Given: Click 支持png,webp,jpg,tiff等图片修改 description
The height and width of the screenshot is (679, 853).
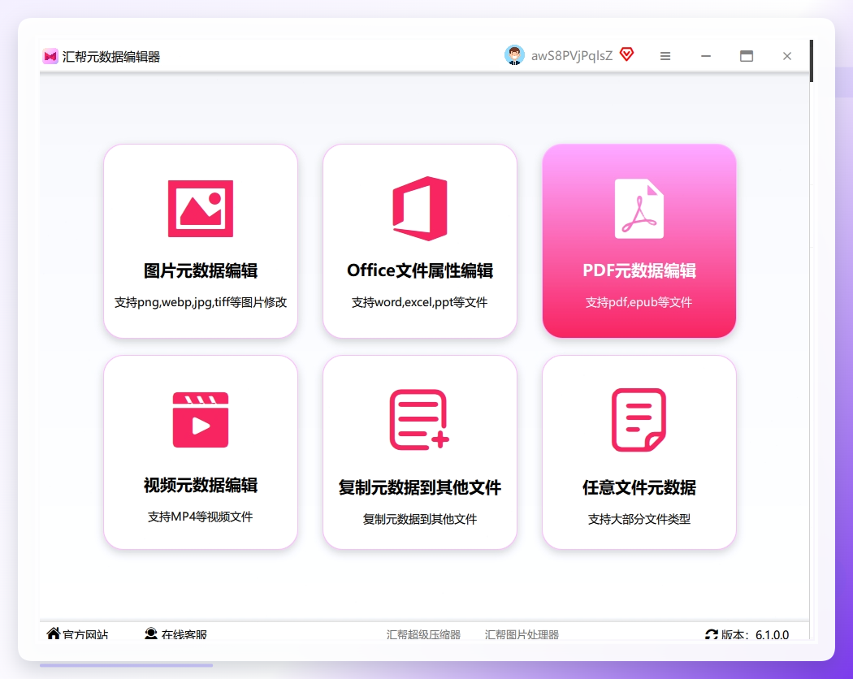Looking at the screenshot, I should click(200, 302).
